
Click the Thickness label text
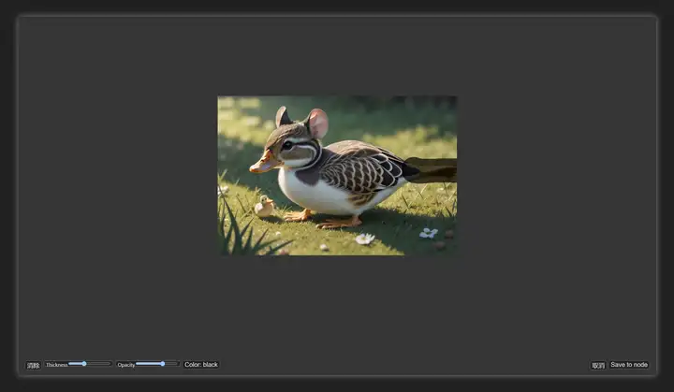pyautogui.click(x=57, y=365)
